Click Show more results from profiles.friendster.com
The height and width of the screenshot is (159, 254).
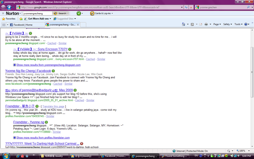pyautogui.click(x=43, y=138)
